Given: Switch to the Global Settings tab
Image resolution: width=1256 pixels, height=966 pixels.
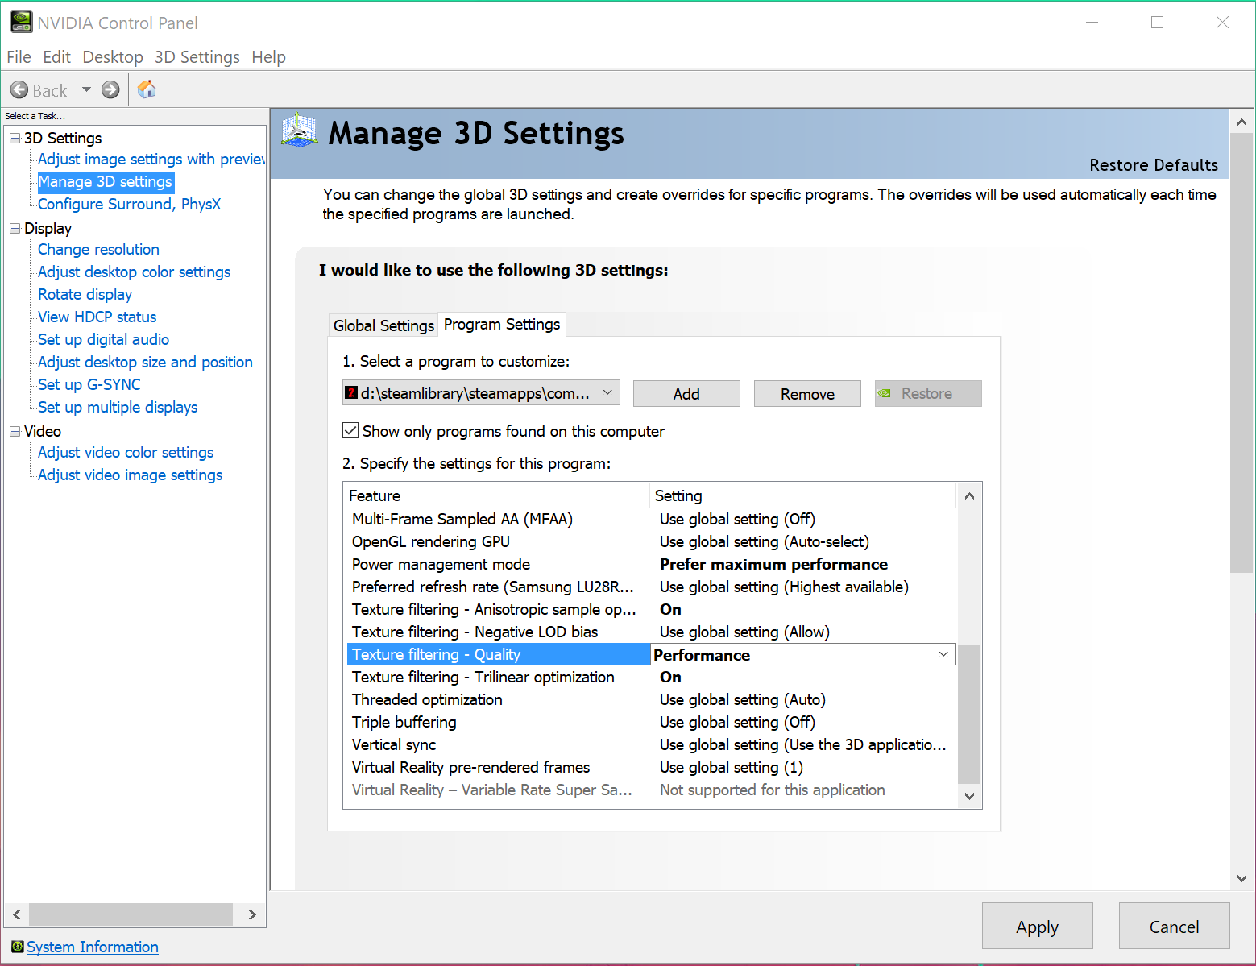Looking at the screenshot, I should (x=383, y=325).
